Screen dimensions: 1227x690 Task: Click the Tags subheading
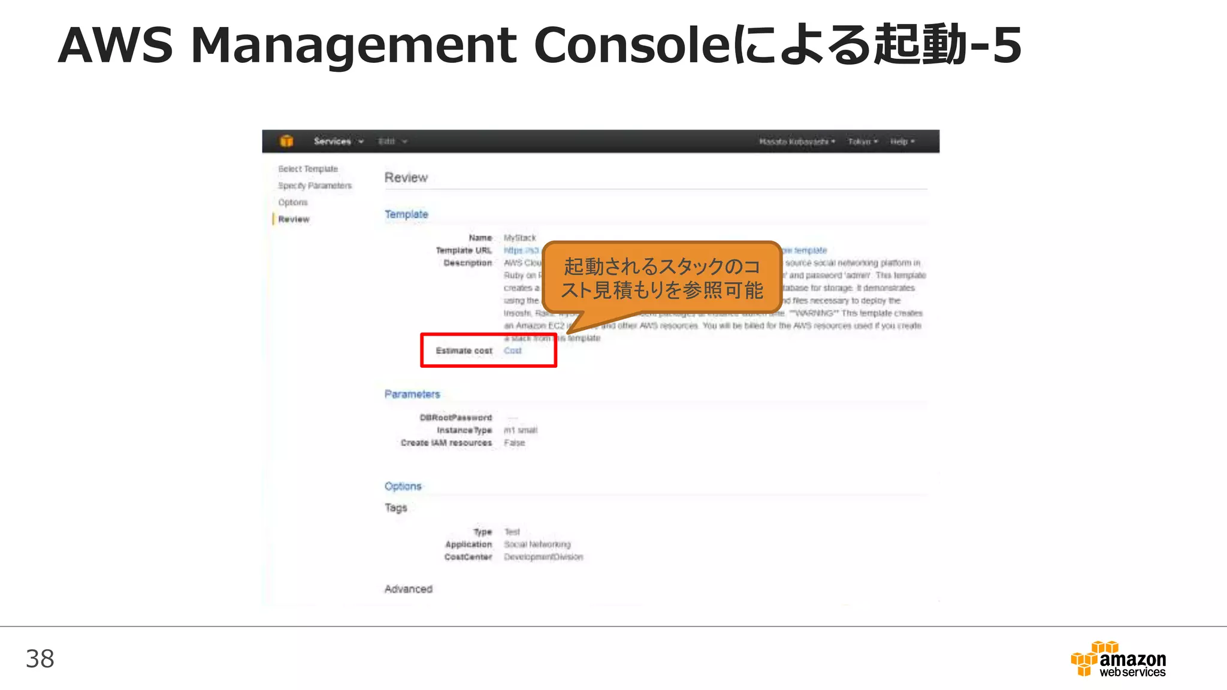coord(395,508)
